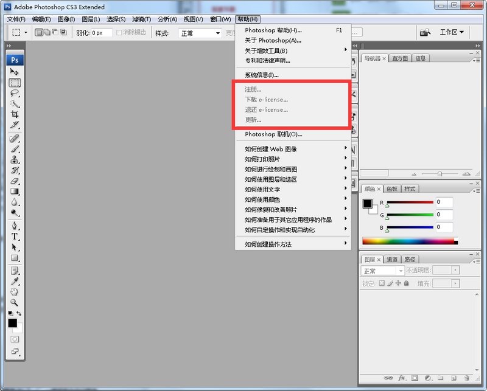The height and width of the screenshot is (391, 487).
Task: Select the Blur tool
Action: 14,202
